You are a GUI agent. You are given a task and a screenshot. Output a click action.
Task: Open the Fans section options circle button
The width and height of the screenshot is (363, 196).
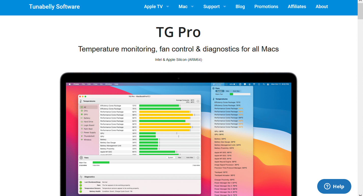click(x=198, y=157)
